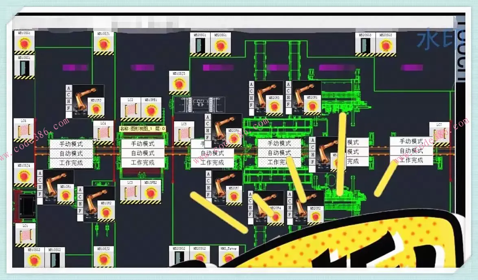Click the A status cell of robot MB20R7
The width and height of the screenshot is (478, 280).
click(x=208, y=174)
